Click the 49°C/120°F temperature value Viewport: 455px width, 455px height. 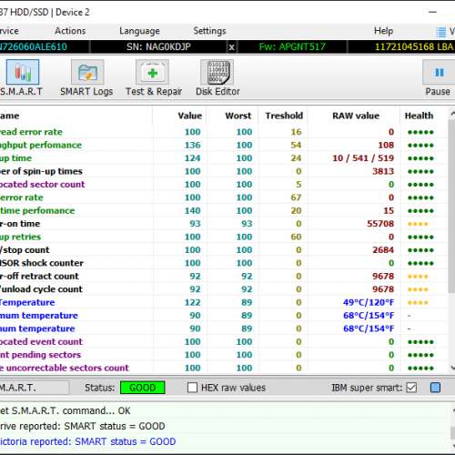pyautogui.click(x=369, y=302)
